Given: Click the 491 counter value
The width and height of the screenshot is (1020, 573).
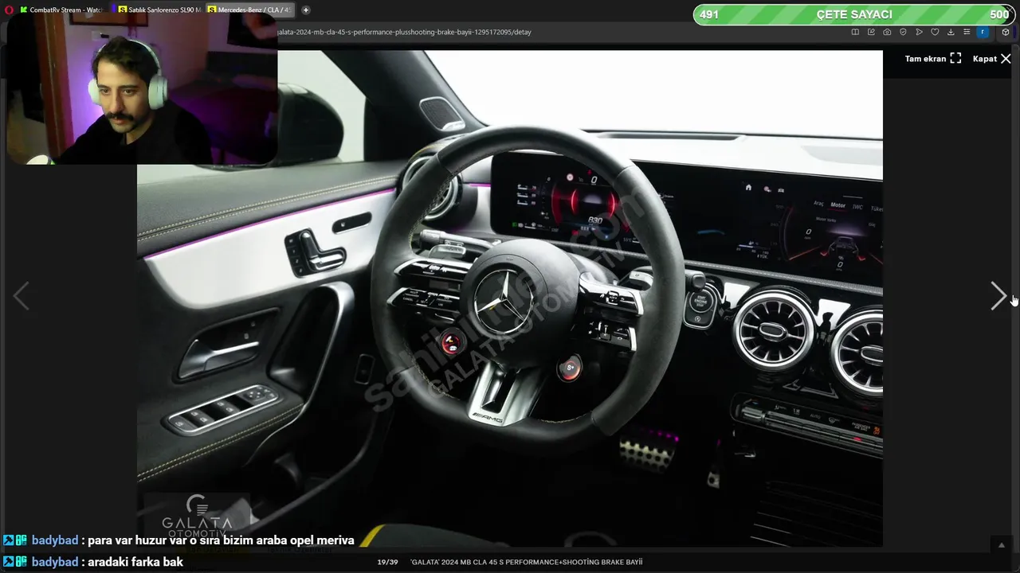Looking at the screenshot, I should (x=709, y=14).
